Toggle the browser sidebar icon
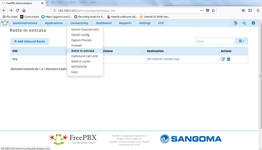The image size is (262, 150). (250, 10)
